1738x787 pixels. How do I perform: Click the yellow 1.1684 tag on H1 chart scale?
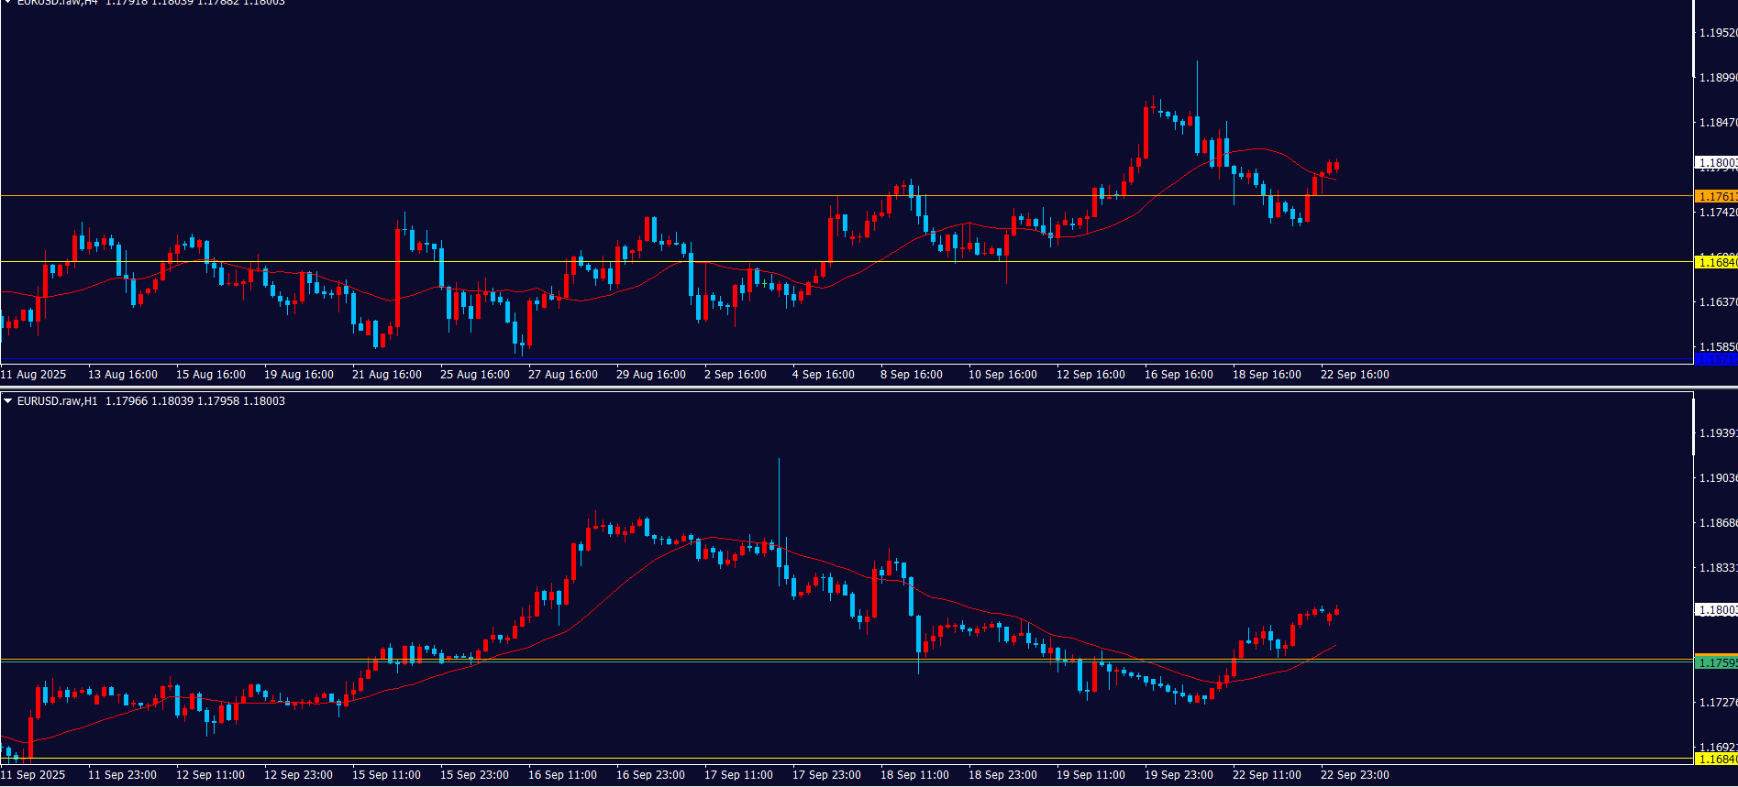[1715, 759]
